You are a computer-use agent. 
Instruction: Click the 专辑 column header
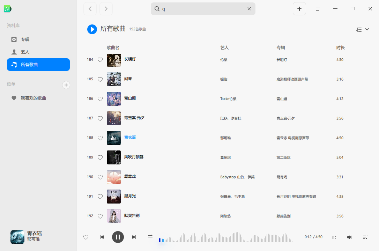coord(281,47)
